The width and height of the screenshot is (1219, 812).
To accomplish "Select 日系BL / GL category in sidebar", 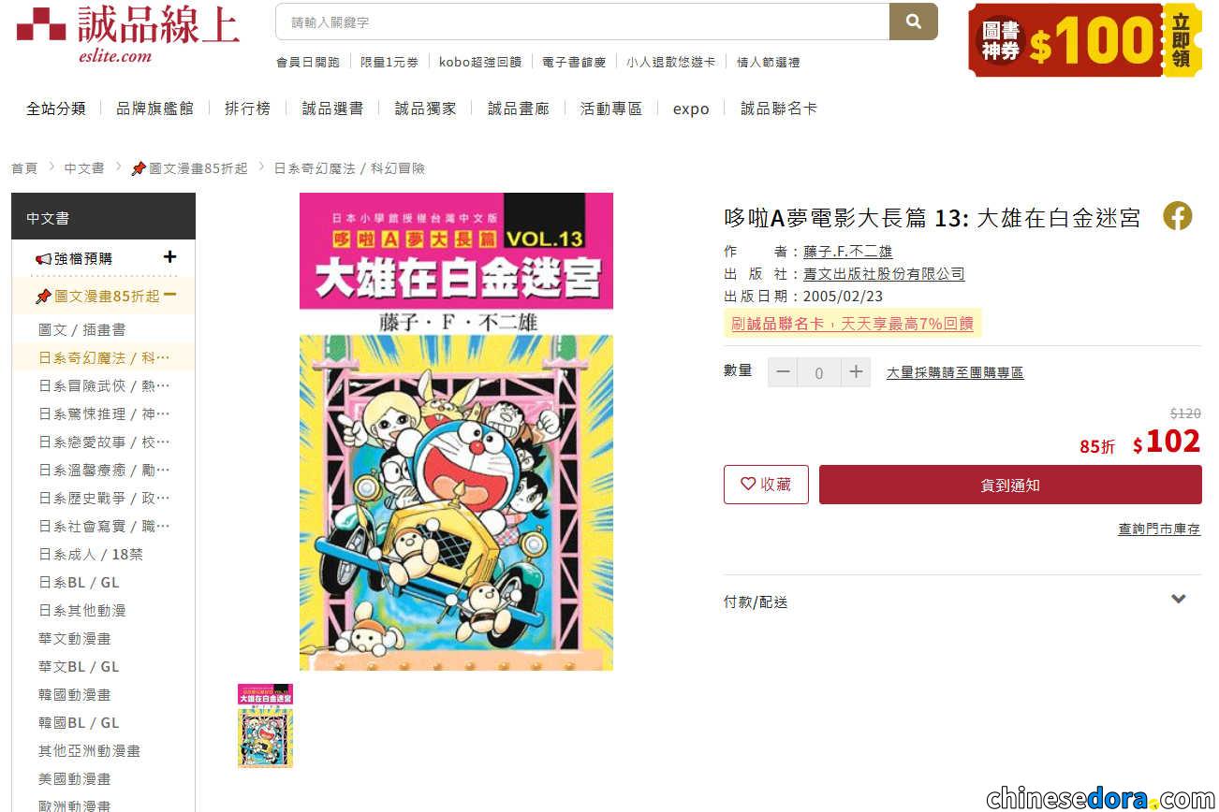I will pos(79,582).
